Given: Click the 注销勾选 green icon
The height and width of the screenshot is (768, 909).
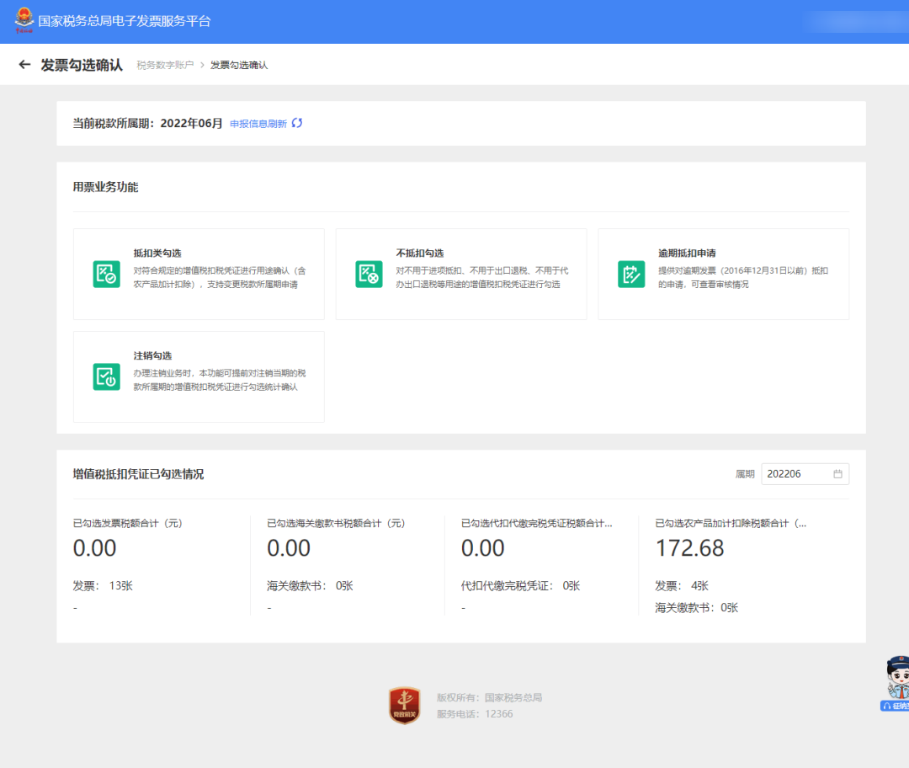Looking at the screenshot, I should (x=106, y=376).
